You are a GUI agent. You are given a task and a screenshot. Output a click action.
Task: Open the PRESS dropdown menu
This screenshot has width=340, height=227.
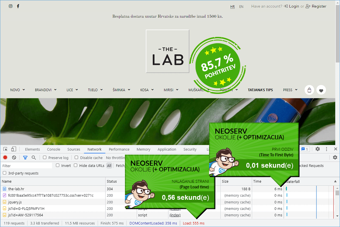coord(290,90)
